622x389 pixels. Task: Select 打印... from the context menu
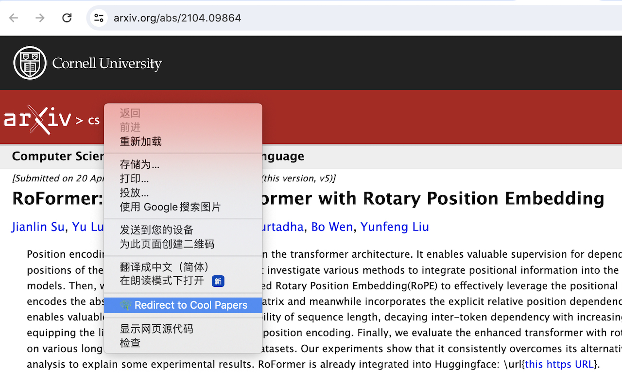pos(134,178)
